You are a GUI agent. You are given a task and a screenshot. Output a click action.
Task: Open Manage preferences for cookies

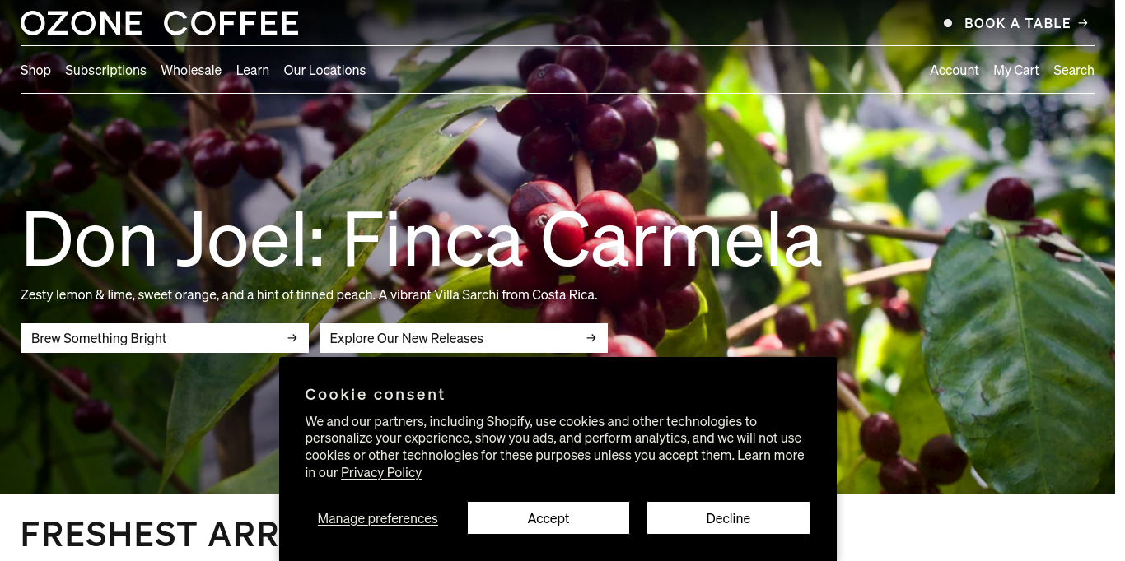click(378, 518)
